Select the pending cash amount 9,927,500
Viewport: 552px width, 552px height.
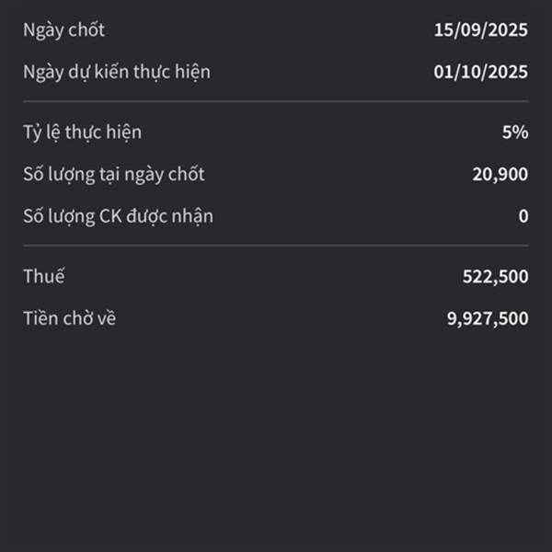tap(488, 319)
